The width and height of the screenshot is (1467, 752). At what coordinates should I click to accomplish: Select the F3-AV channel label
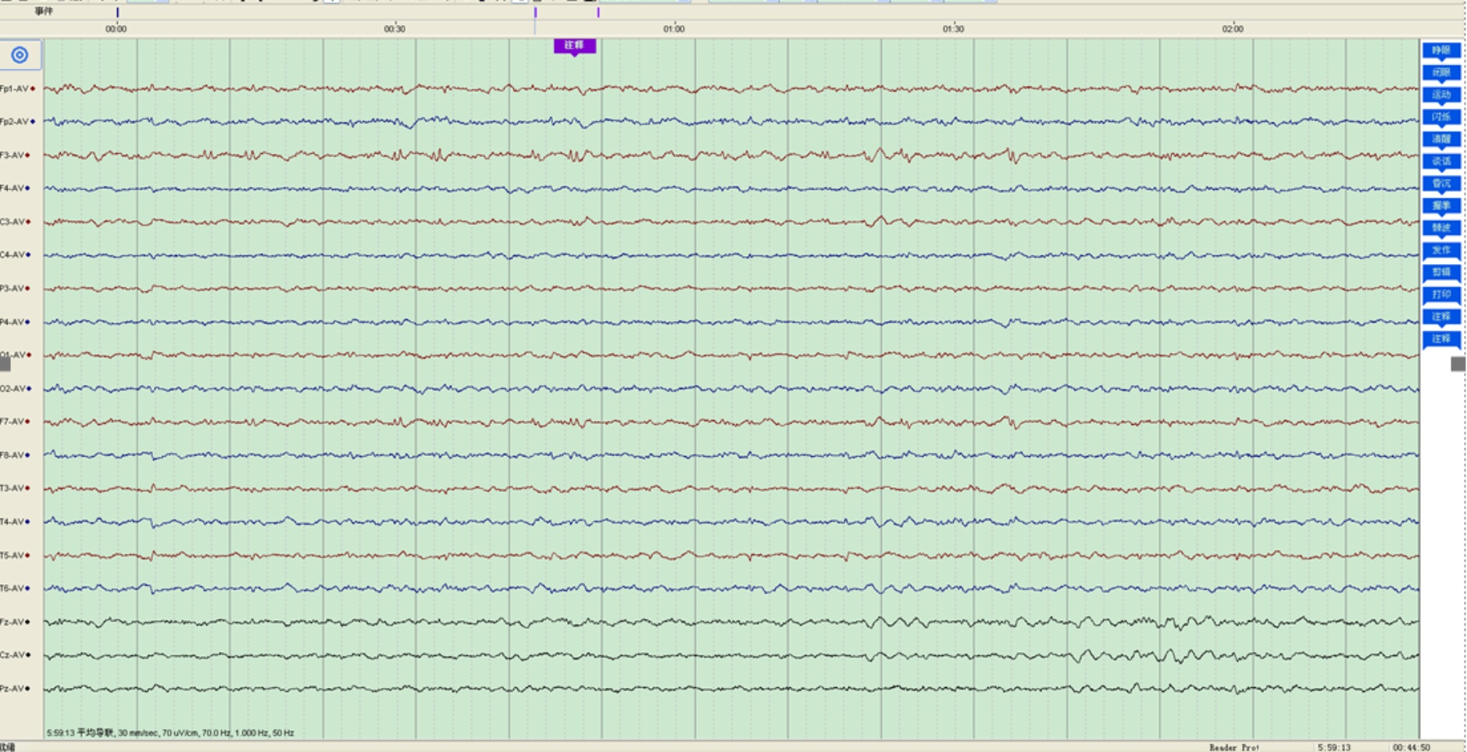(x=13, y=155)
